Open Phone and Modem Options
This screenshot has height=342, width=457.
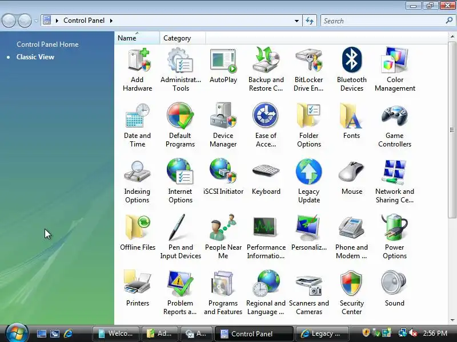351,237
